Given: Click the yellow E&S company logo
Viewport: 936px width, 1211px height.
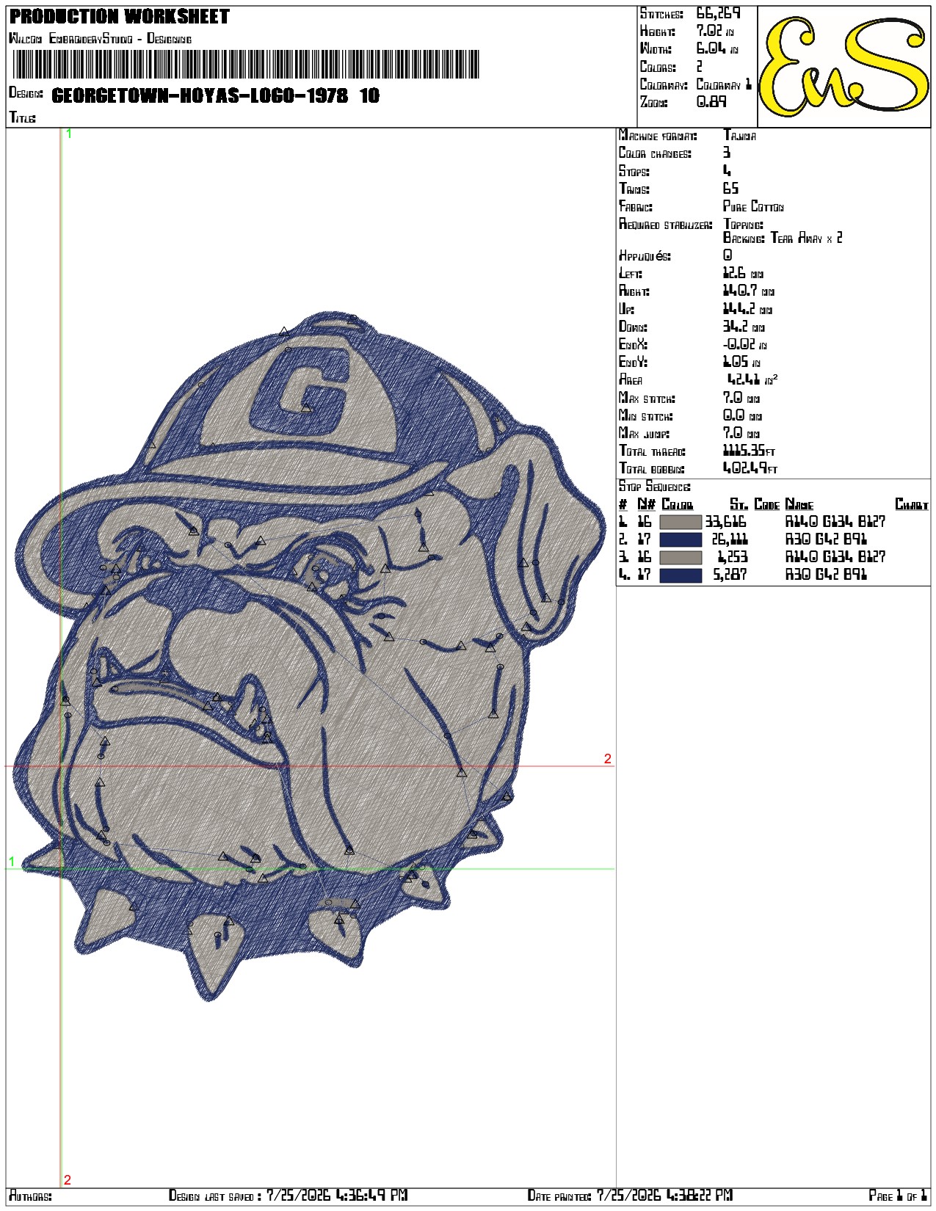Looking at the screenshot, I should tap(844, 67).
